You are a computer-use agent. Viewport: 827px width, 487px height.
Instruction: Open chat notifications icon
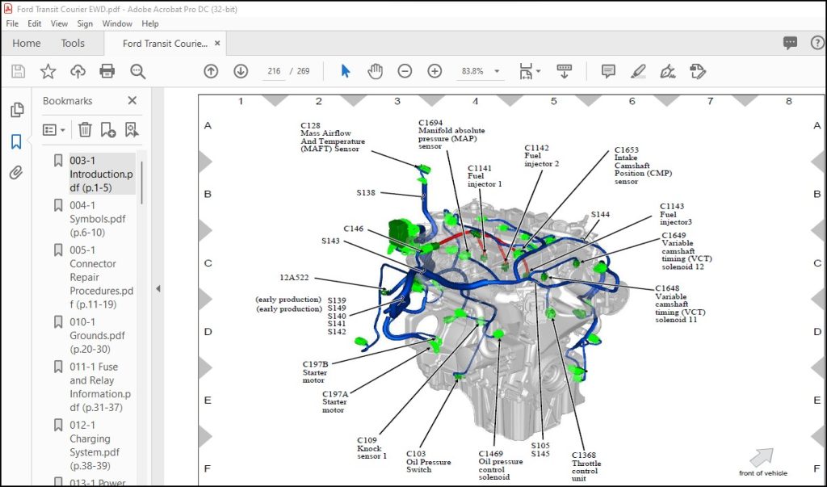click(790, 44)
